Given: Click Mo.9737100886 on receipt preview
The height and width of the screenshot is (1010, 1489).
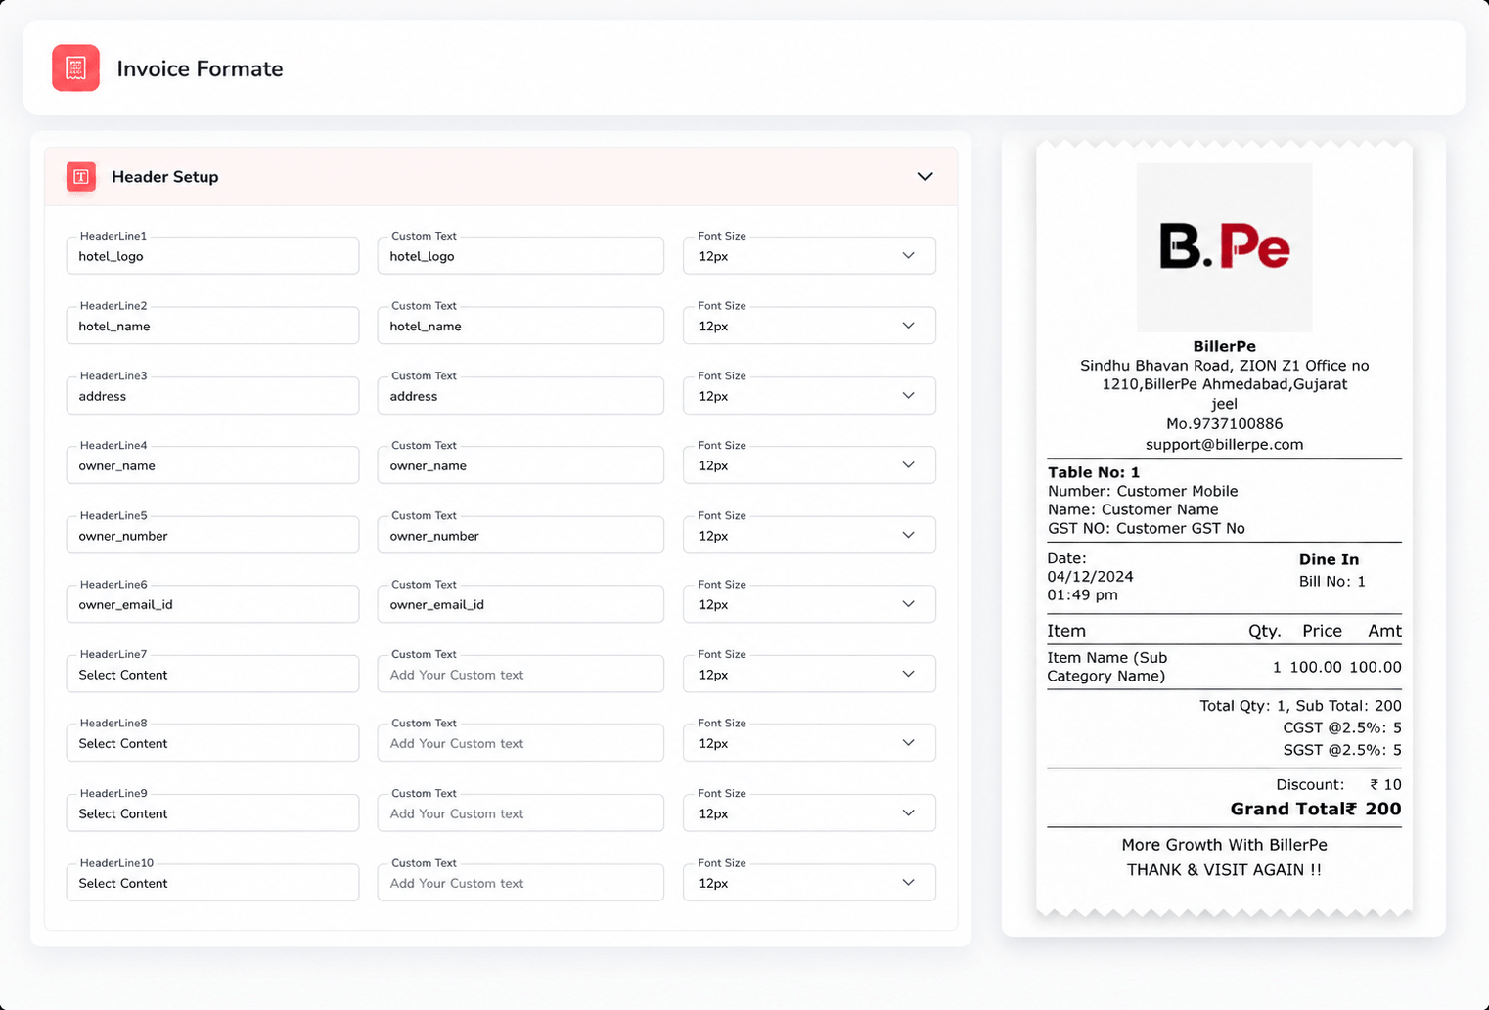Looking at the screenshot, I should tap(1224, 423).
